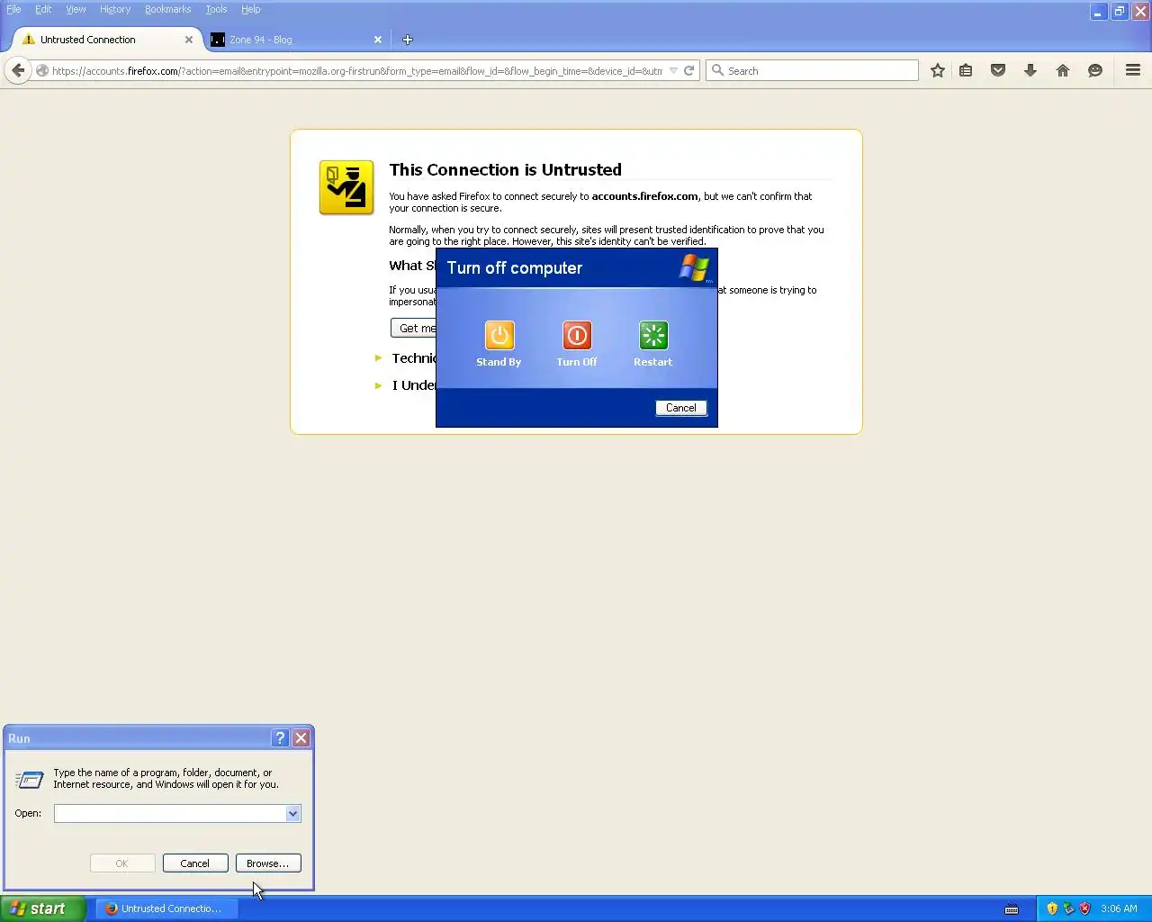Screen dimensions: 1152x922
Task: Expand I Understand the Risks arrow
Action: tap(378, 385)
